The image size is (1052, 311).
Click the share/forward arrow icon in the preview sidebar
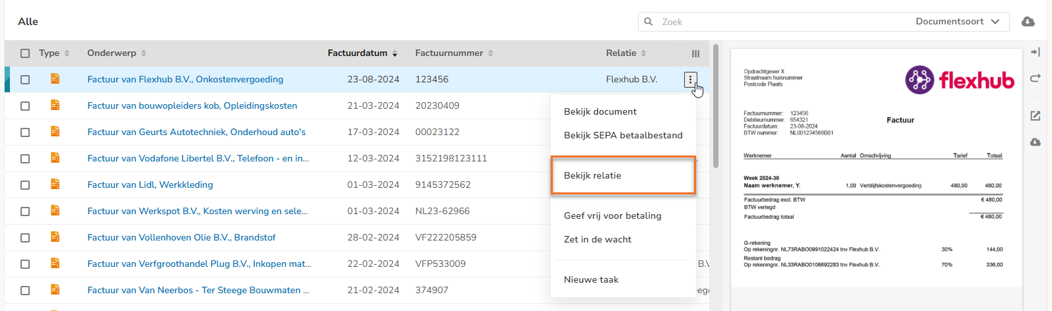point(1035,78)
